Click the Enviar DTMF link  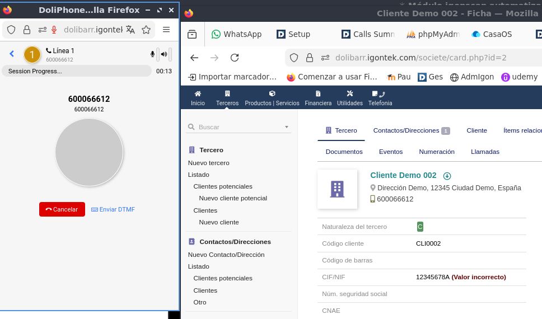113,209
